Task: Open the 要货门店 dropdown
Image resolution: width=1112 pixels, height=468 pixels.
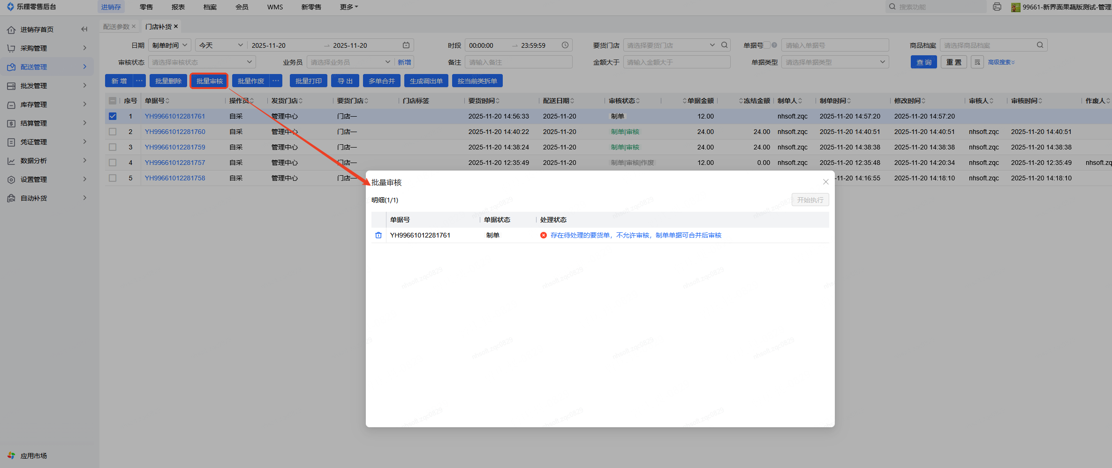Action: tap(671, 45)
